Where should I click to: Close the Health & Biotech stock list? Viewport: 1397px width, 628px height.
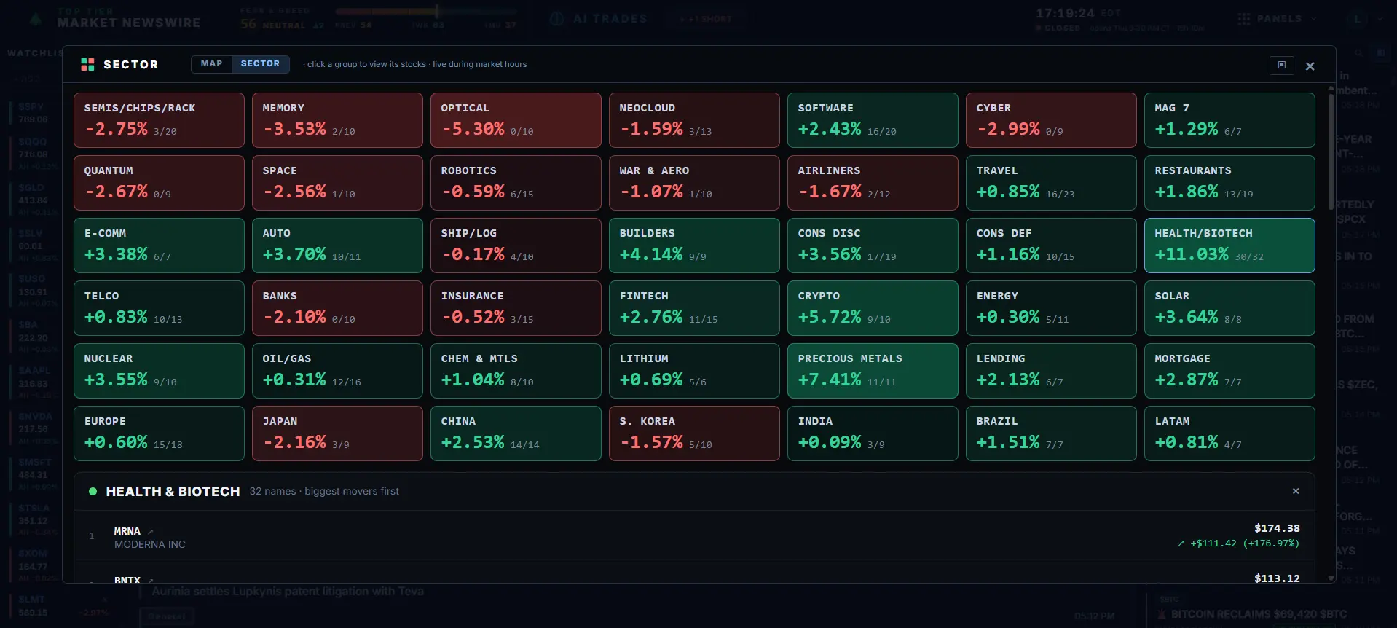coord(1296,491)
